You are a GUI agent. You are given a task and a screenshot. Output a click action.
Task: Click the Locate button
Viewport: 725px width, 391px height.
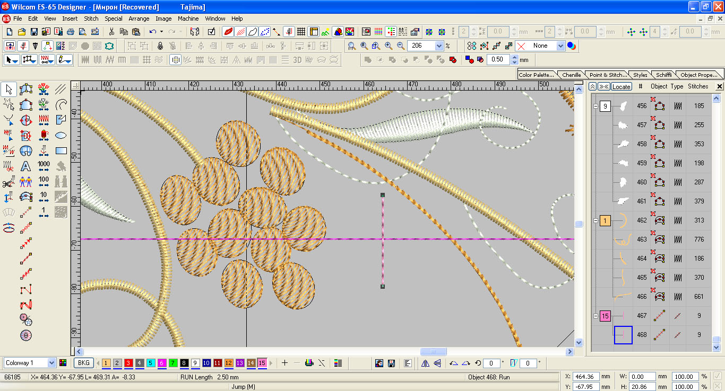[622, 86]
